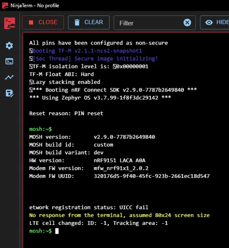
Task: Switch to the terminal view icon
Action: pos(9,61)
